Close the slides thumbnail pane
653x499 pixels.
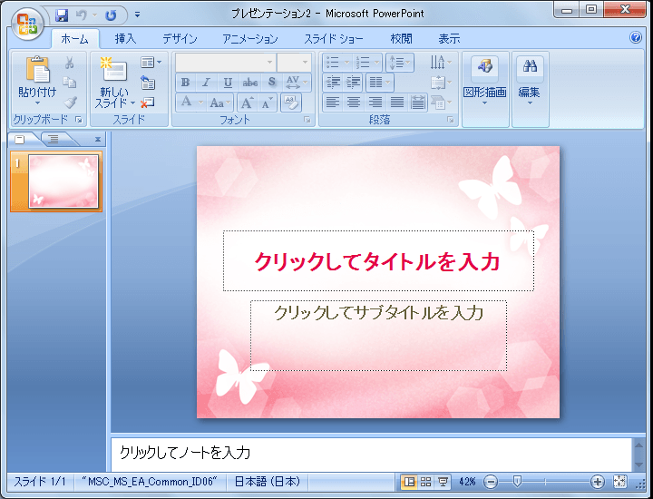pos(97,140)
